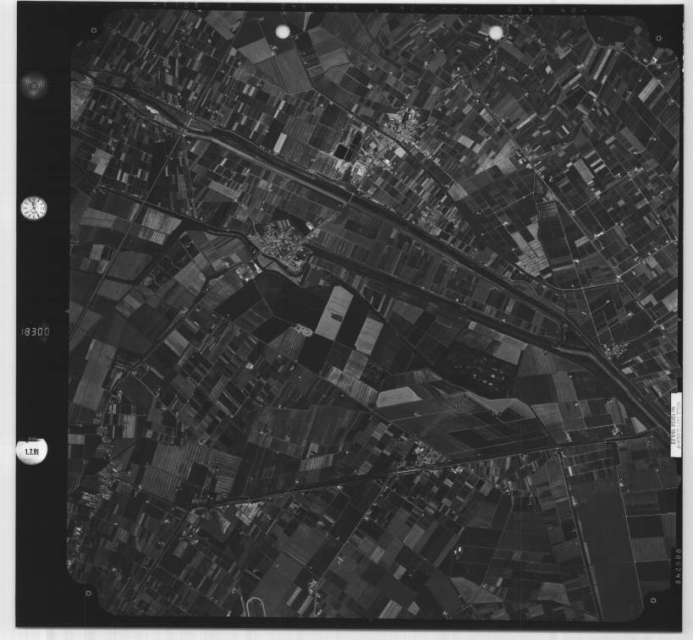Click the bottom-left corner fiducial mark
This screenshot has width=693, height=640.
[x=89, y=594]
